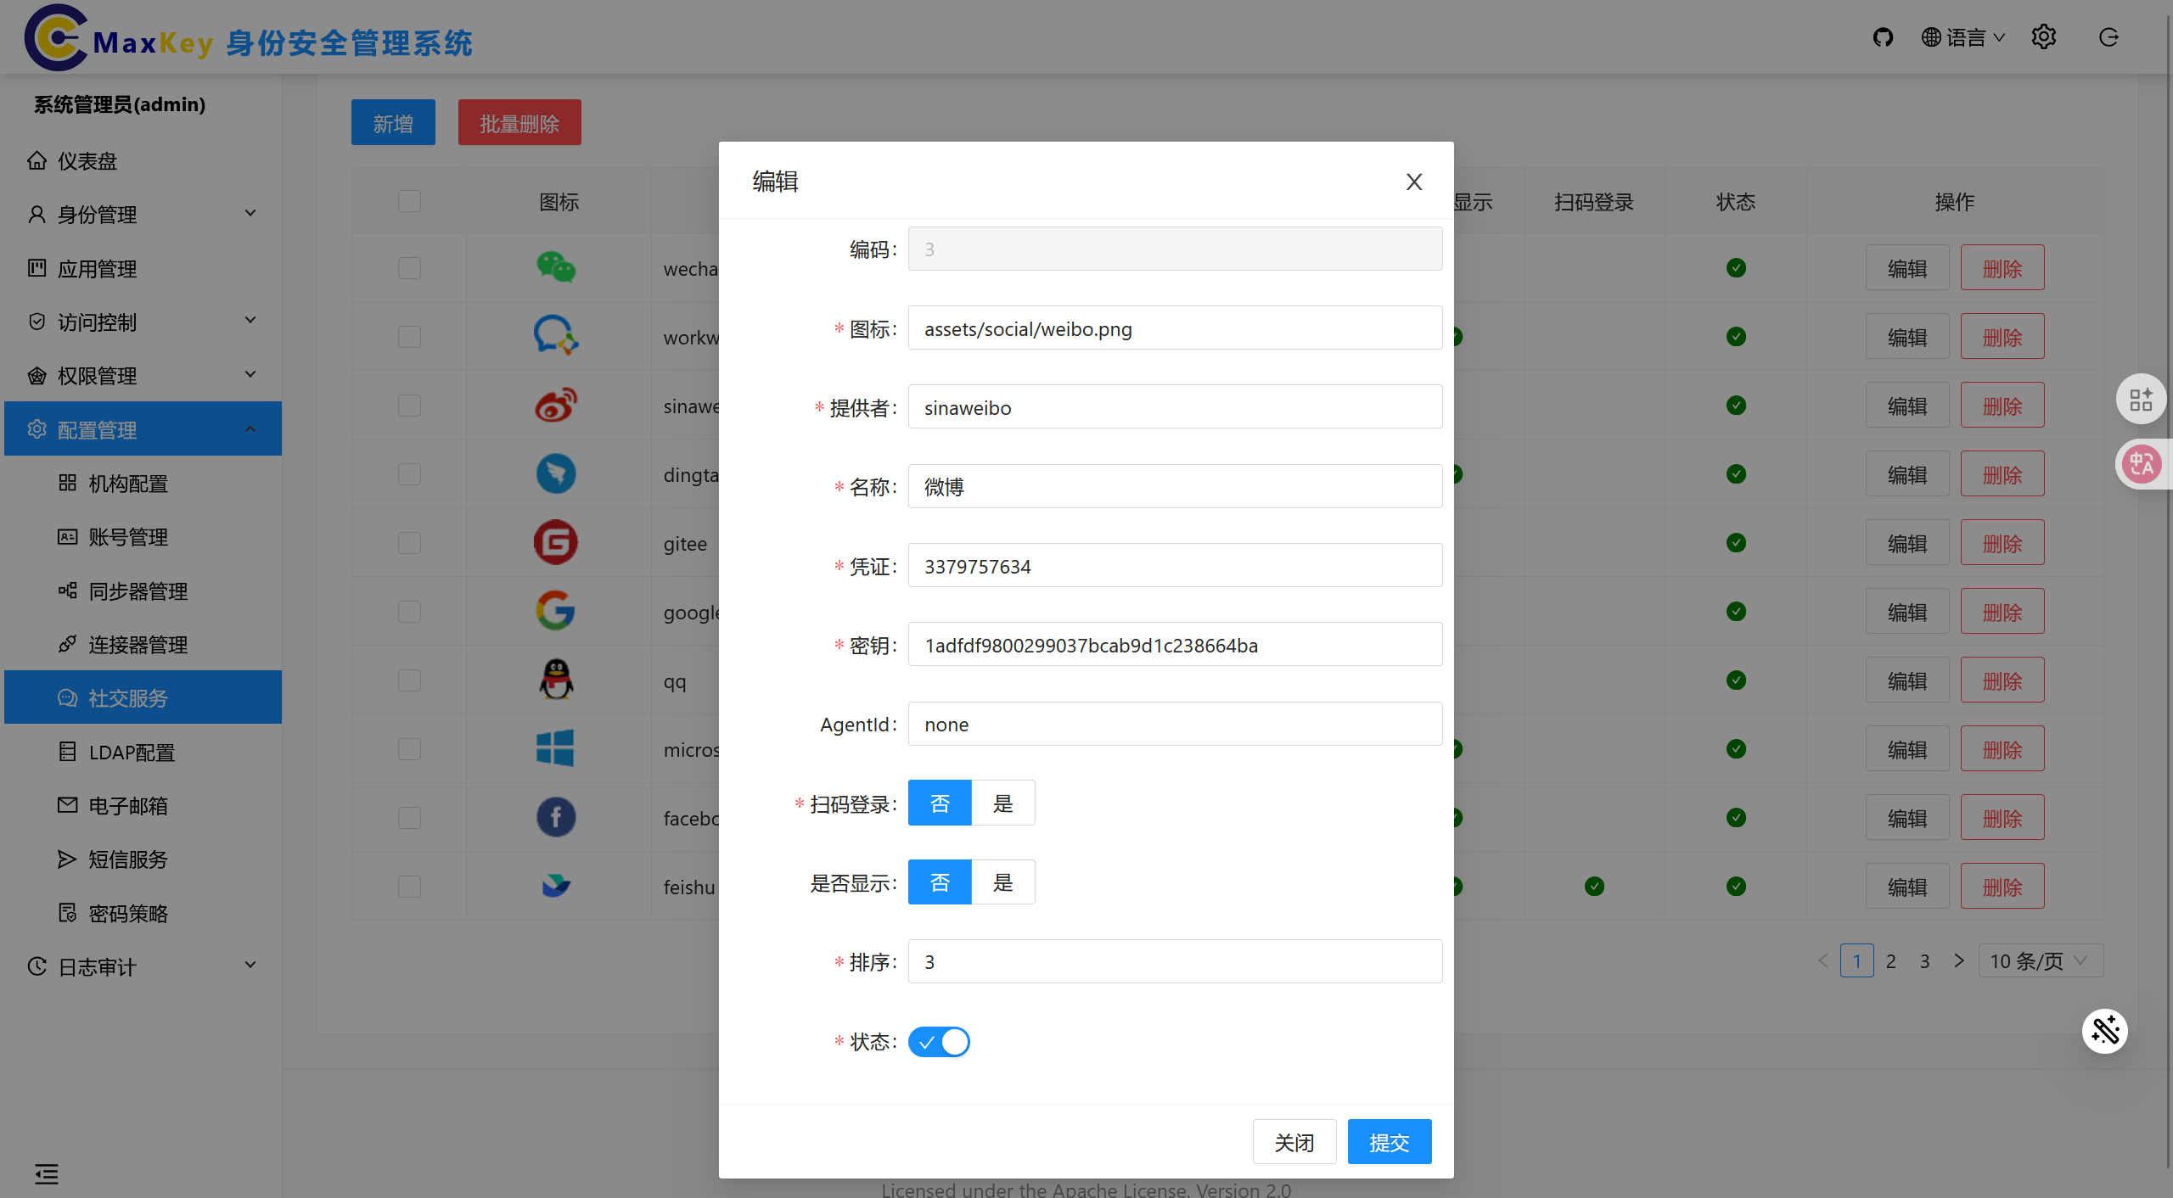
Task: Tick the checkbox in the wechat row
Action: [x=409, y=268]
